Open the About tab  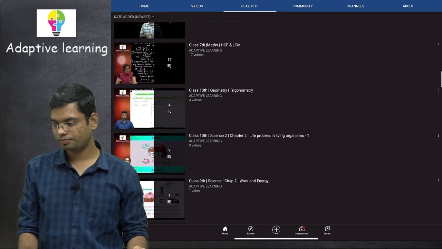(x=408, y=6)
